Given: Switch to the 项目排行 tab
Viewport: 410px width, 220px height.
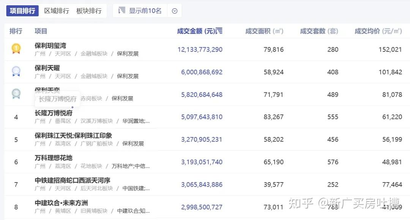Looking at the screenshot, I should [x=22, y=11].
